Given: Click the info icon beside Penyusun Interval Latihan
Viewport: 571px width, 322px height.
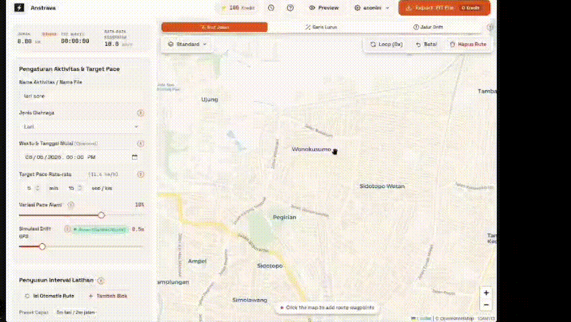Looking at the screenshot, I should (100, 280).
